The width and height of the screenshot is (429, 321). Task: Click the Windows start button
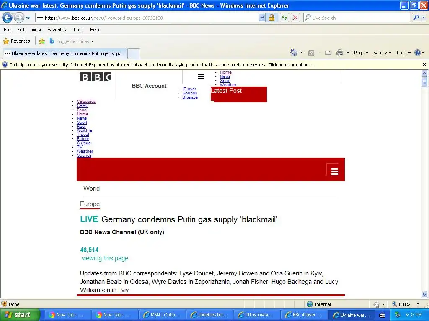pos(20,315)
